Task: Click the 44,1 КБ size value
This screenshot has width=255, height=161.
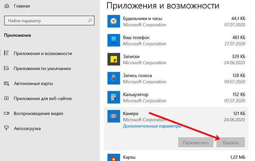Action: pyautogui.click(x=238, y=19)
